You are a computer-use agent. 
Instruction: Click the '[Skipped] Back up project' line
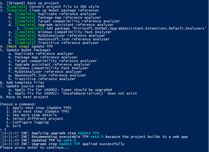pos(30,3)
